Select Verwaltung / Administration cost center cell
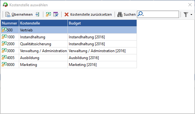195x114 pixels. coord(43,51)
